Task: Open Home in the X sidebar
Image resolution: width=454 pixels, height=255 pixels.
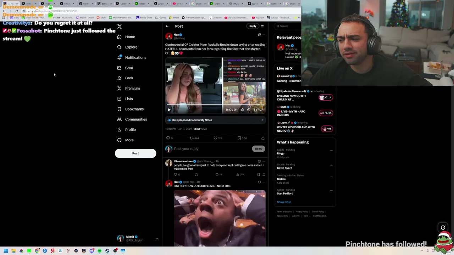Action: click(126, 37)
